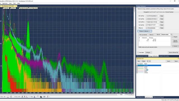
Task: Toggle visibility checkbox for K40 spectrum
Action: tap(137, 71)
